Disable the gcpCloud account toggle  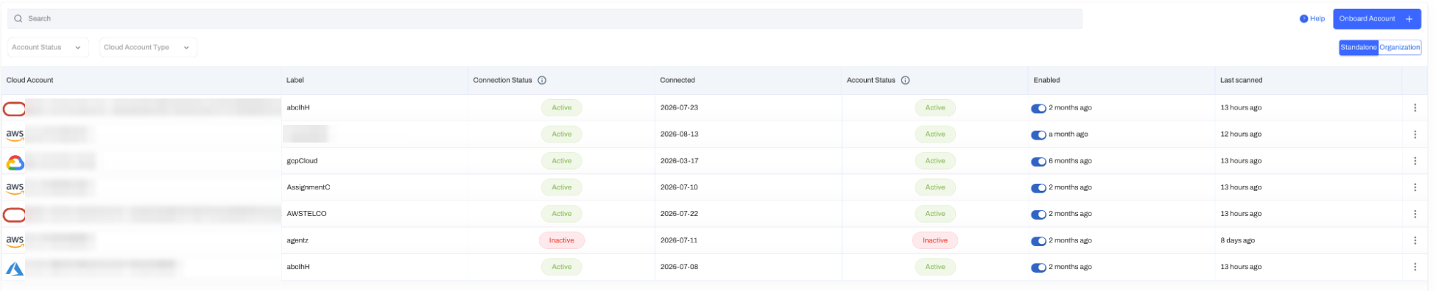coord(1038,162)
